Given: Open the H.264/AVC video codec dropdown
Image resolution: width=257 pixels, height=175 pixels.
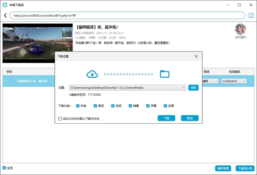Looking at the screenshot, I should pyautogui.click(x=234, y=81).
